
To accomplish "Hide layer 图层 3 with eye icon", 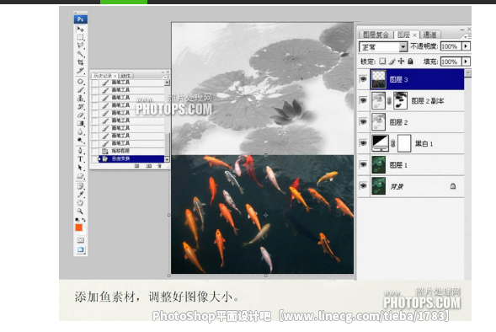I will pos(363,79).
